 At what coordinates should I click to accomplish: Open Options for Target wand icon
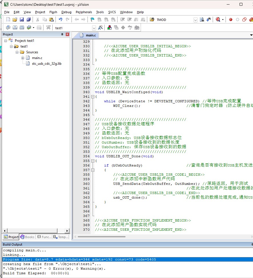(x=100, y=28)
